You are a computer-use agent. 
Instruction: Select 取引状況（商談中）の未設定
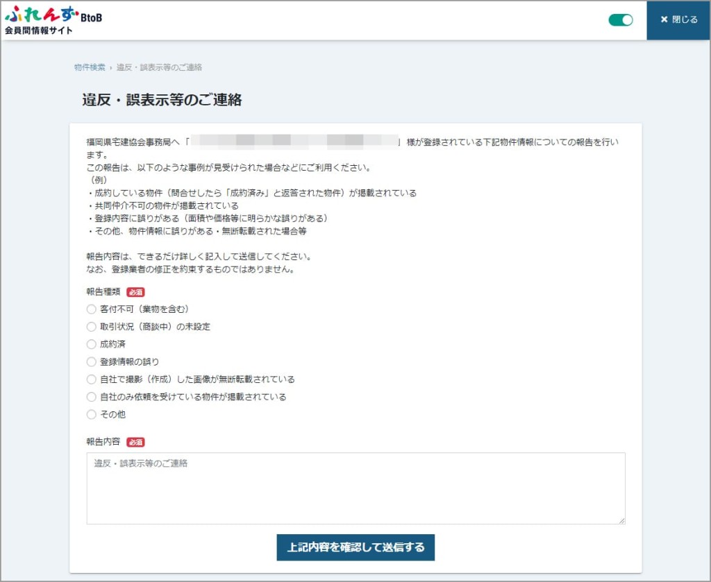[x=91, y=326]
